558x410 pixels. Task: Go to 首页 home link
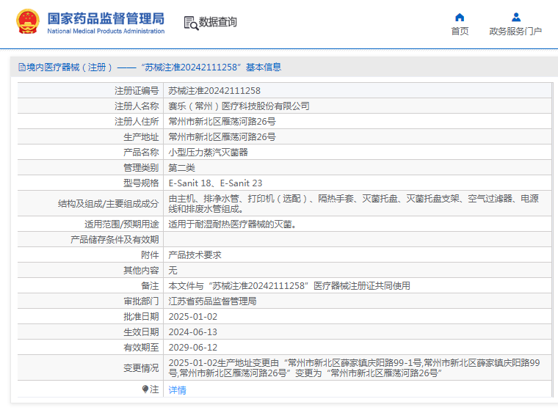click(460, 32)
